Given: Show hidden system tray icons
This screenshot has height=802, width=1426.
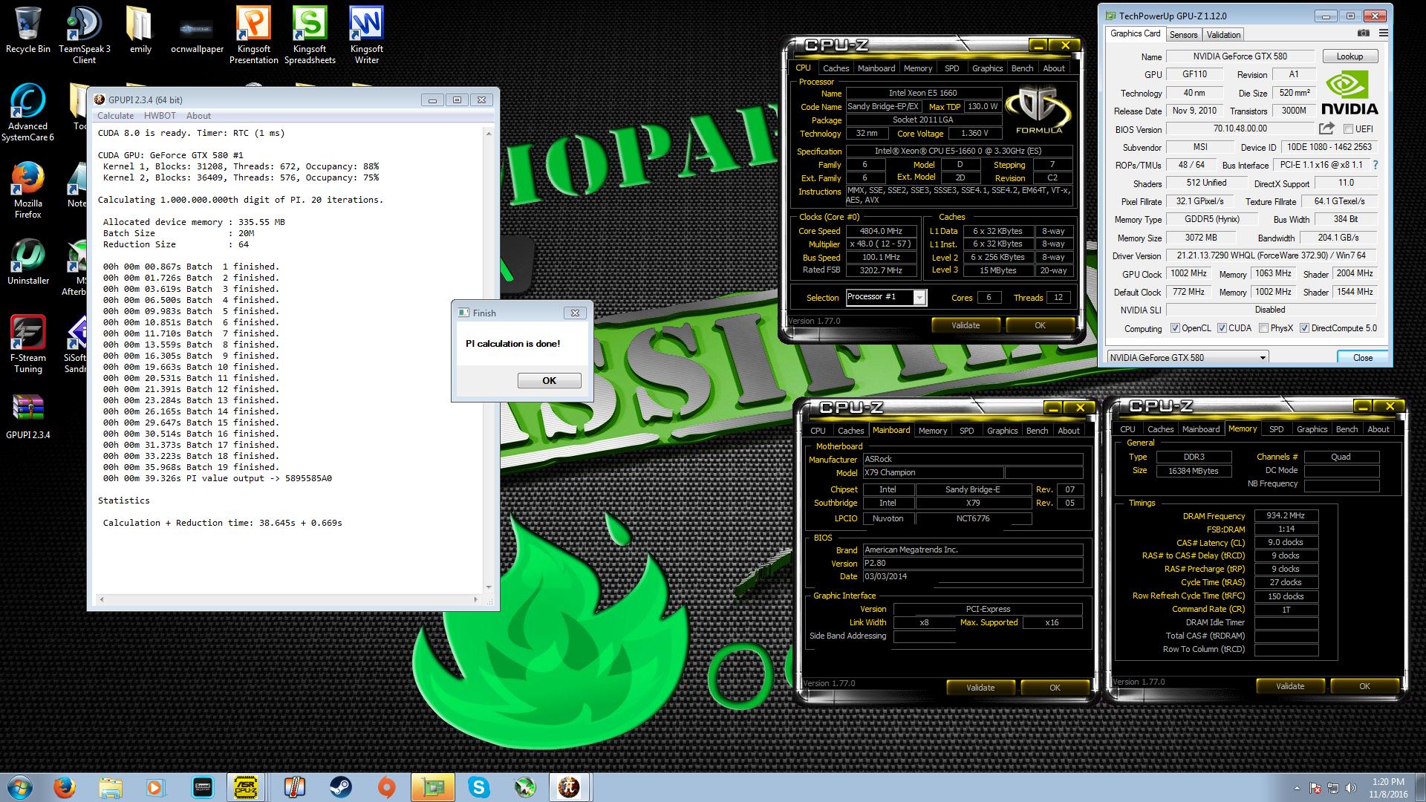Looking at the screenshot, I should coord(1298,788).
